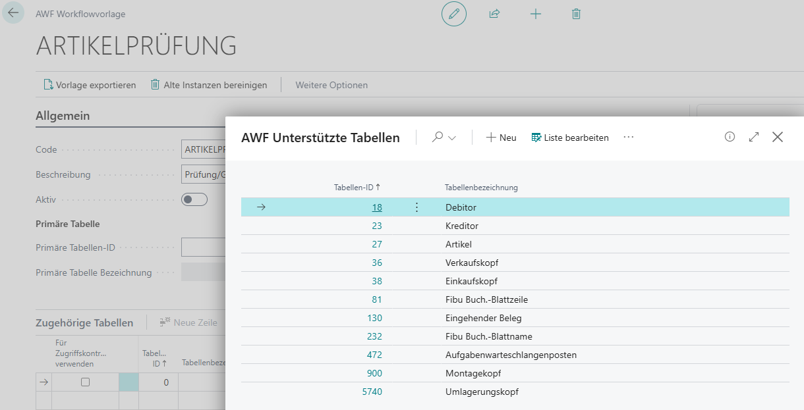Expand dialog with the double-arrow icon

tap(754, 137)
